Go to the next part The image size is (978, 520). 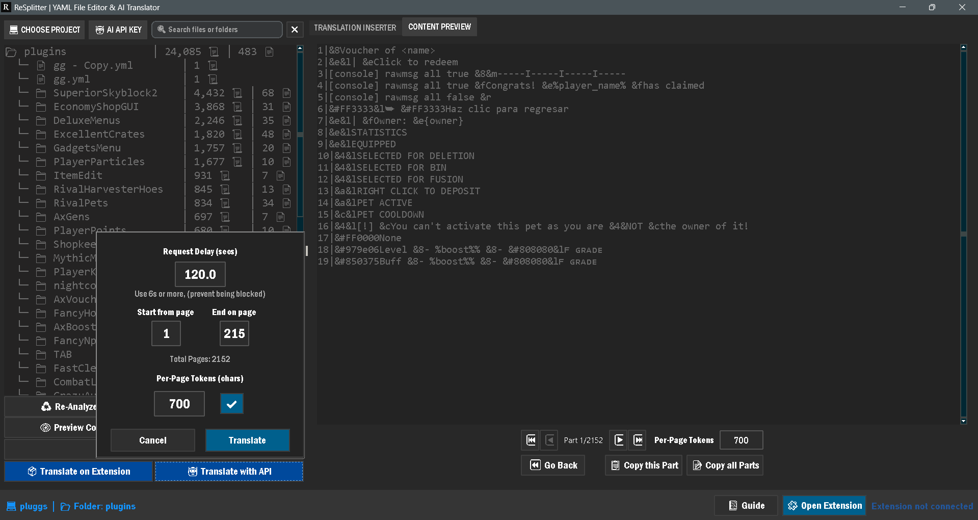coord(619,440)
